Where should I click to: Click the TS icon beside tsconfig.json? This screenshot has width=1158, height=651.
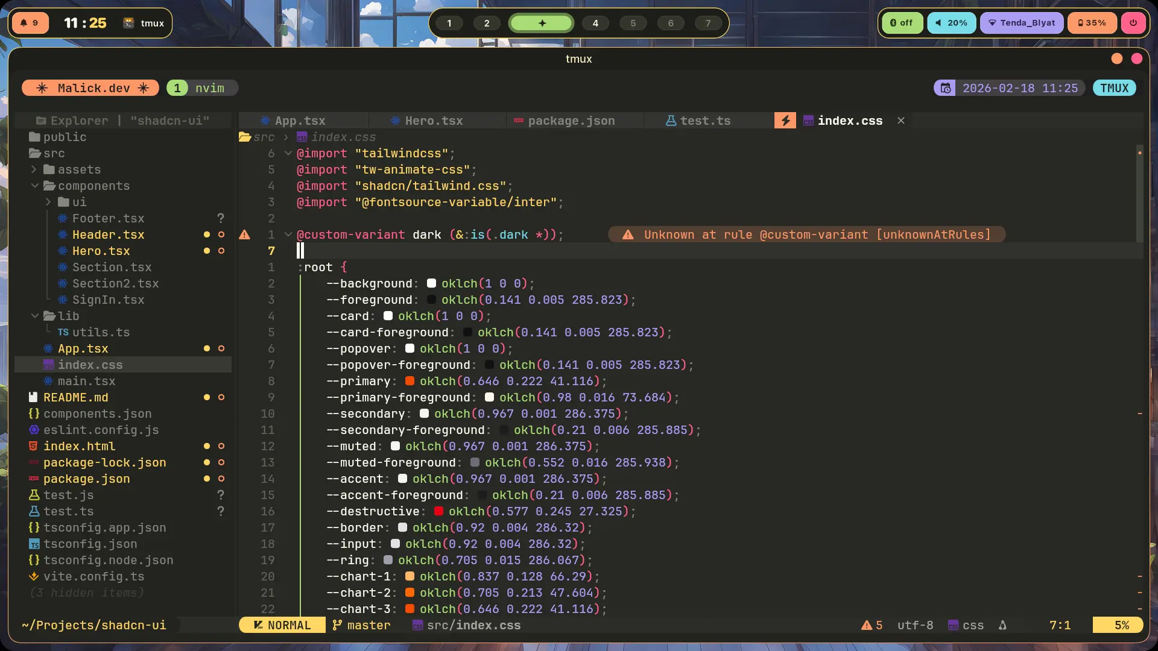[x=34, y=544]
